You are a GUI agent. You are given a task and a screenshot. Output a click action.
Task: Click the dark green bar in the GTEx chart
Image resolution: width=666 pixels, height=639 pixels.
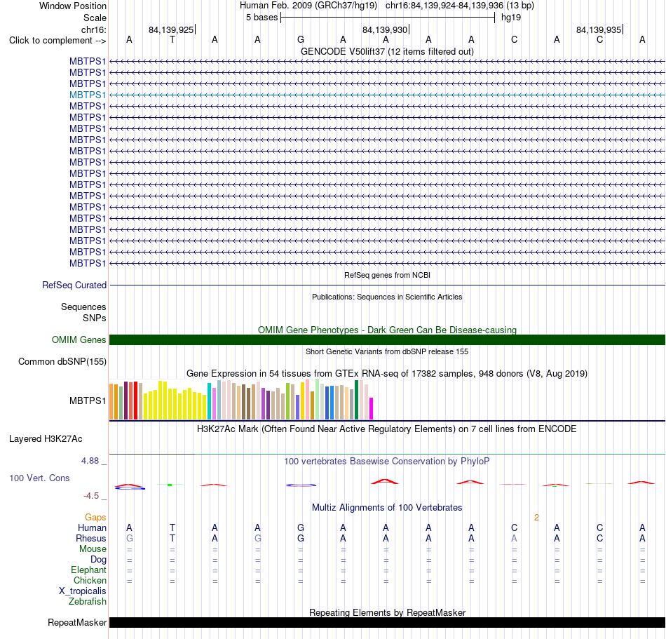[356, 401]
